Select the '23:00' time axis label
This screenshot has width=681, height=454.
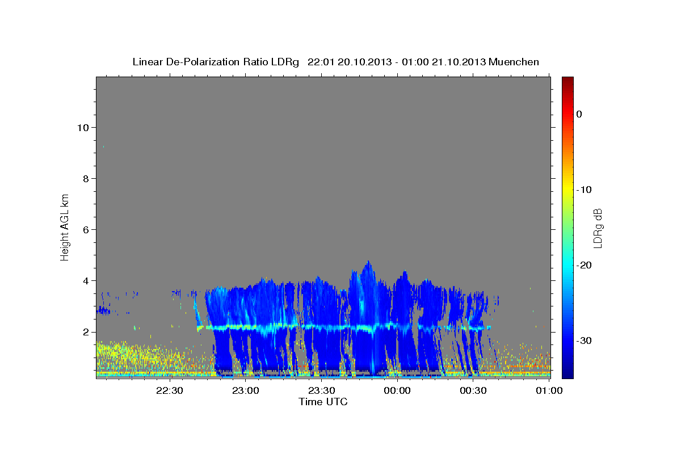coord(246,391)
